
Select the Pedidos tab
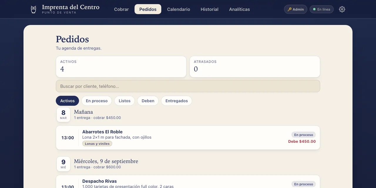click(x=148, y=9)
